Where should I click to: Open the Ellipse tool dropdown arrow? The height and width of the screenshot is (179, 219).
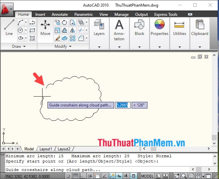pos(26,38)
